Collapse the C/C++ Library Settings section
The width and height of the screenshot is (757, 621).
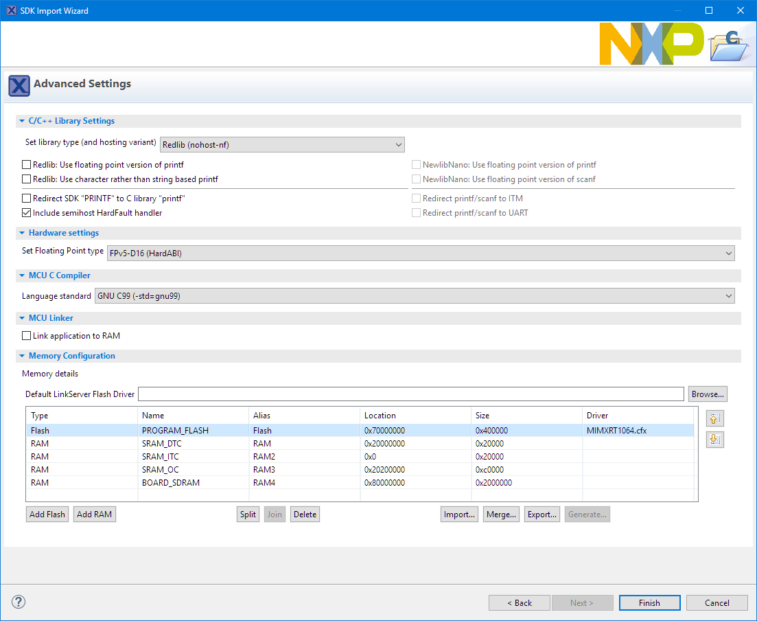point(22,121)
